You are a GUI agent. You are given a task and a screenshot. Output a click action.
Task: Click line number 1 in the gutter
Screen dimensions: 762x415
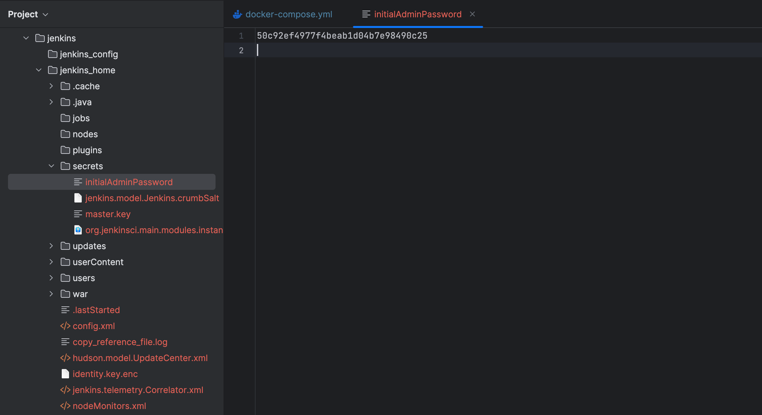point(241,36)
